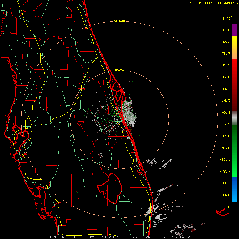
Task: Click the Super-Resolution Base Velocity caption
Action: [x=119, y=237]
